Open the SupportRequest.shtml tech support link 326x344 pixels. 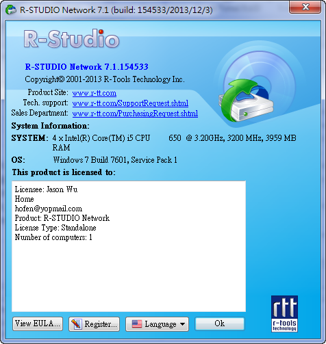(x=130, y=103)
